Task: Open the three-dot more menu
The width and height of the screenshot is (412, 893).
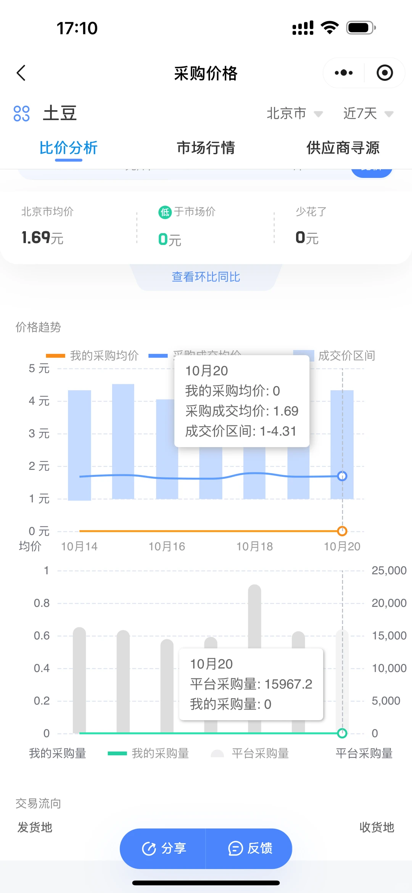Action: (x=343, y=73)
